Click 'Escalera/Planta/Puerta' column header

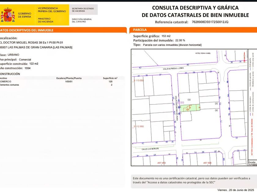(69, 78)
